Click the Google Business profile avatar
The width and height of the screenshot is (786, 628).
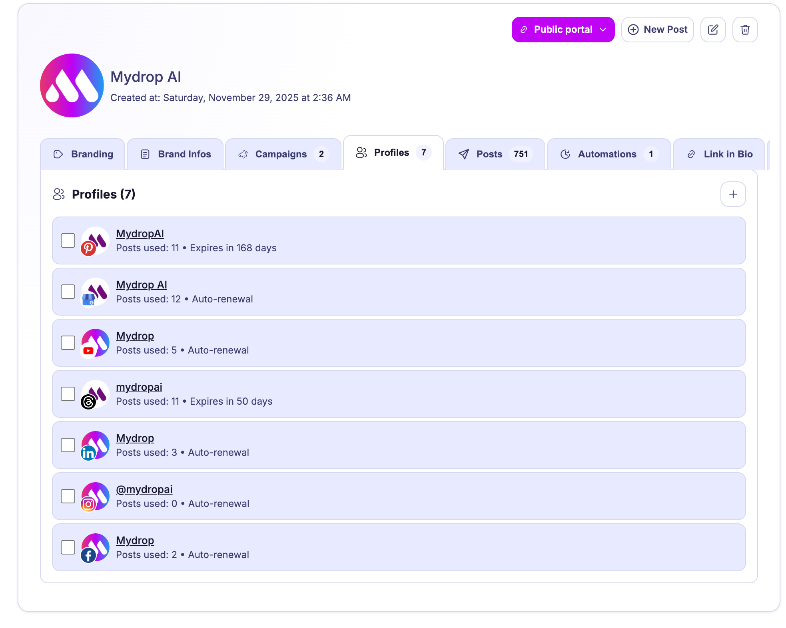pyautogui.click(x=95, y=292)
